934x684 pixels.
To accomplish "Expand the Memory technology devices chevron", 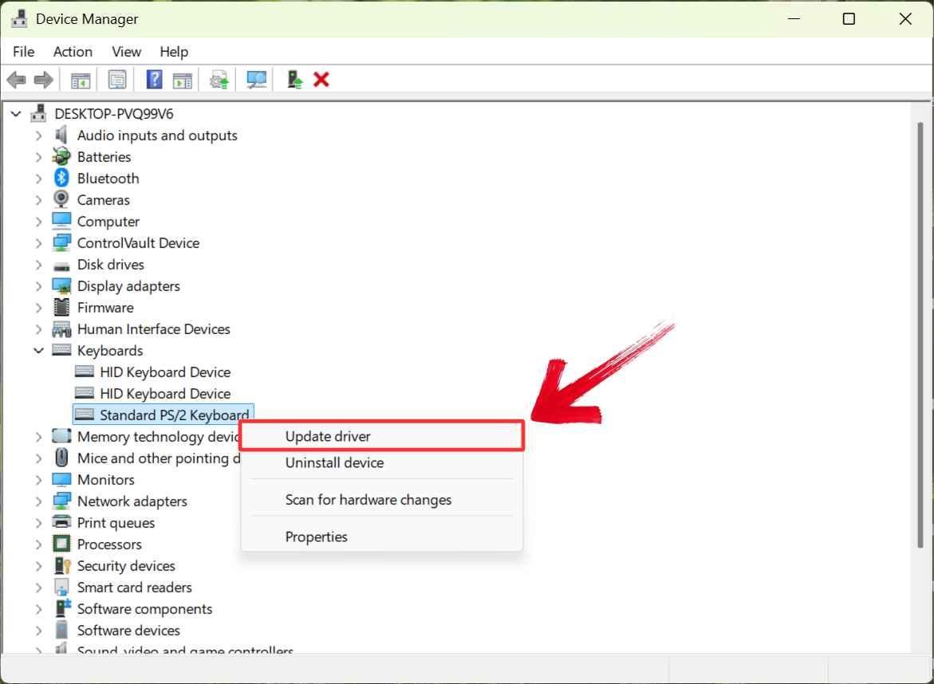I will click(x=39, y=437).
